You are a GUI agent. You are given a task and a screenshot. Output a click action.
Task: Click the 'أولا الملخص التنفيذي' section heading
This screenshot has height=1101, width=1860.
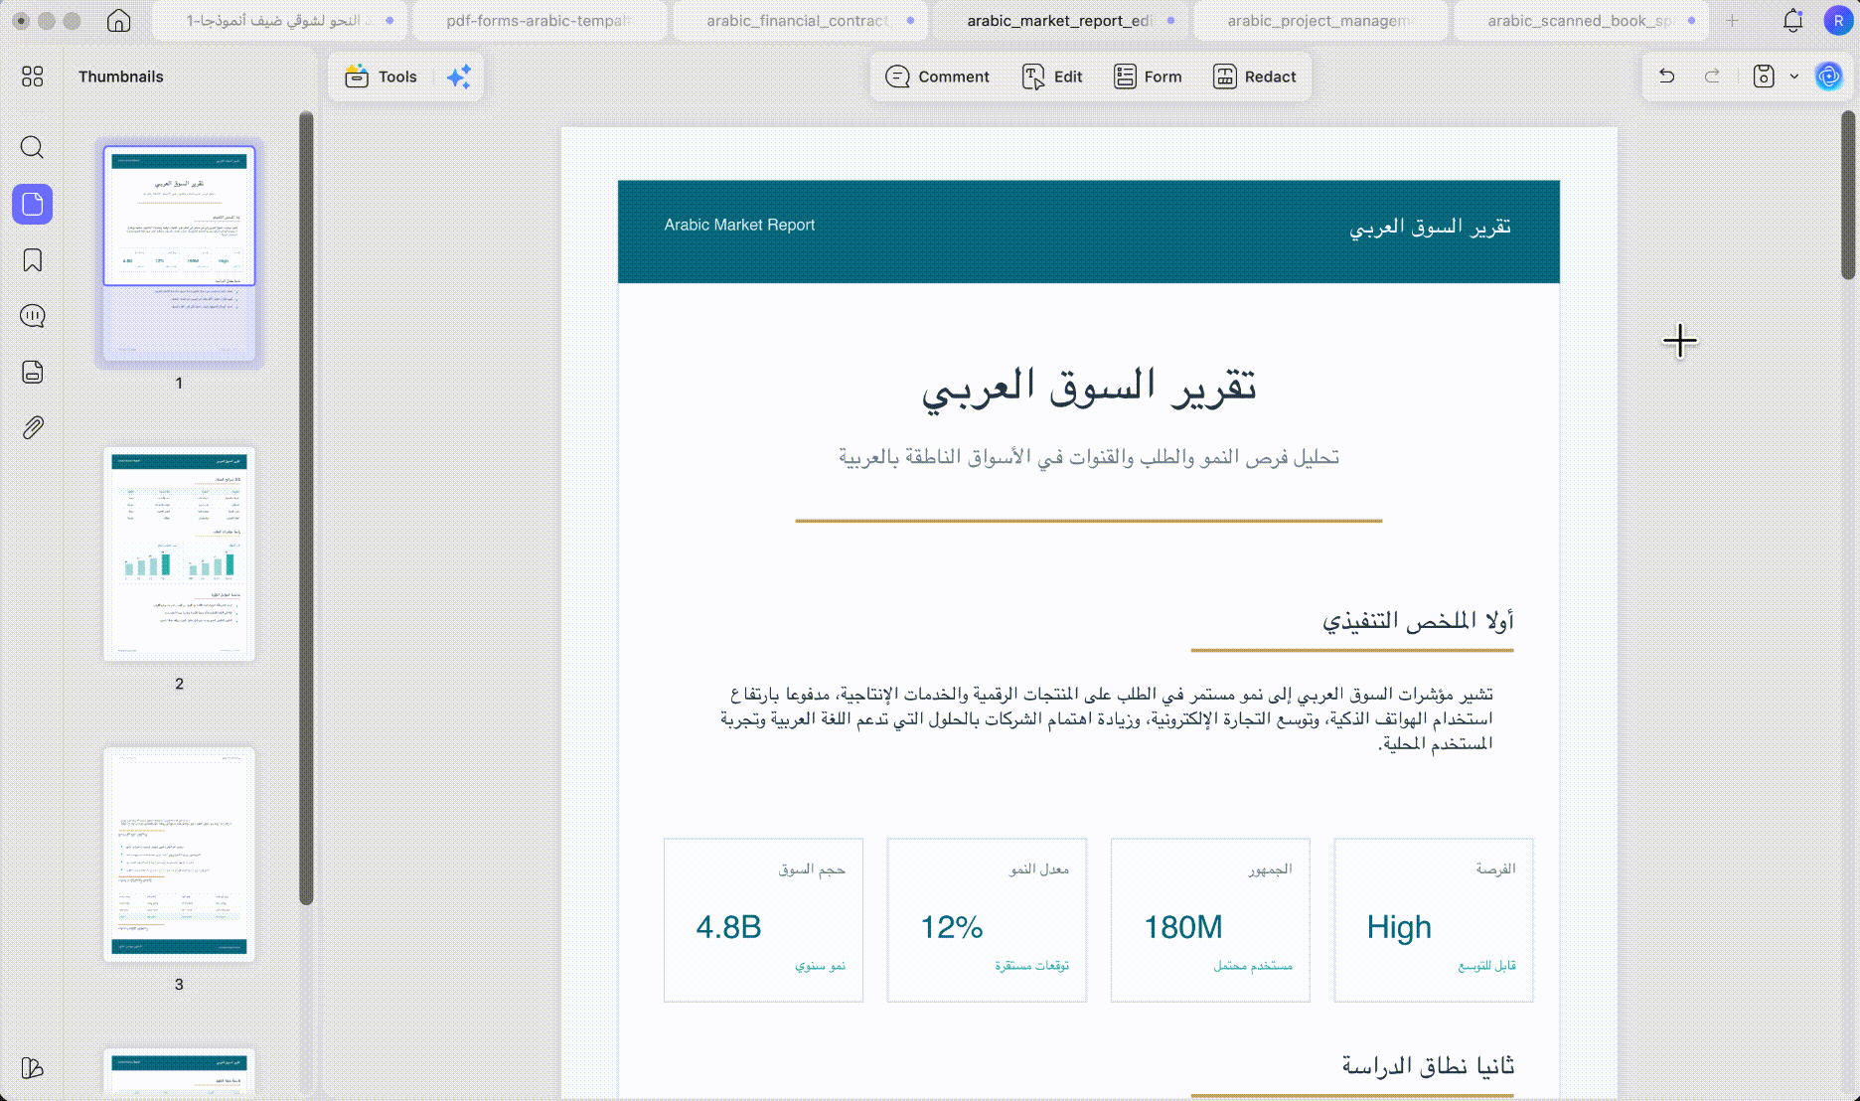coord(1418,622)
